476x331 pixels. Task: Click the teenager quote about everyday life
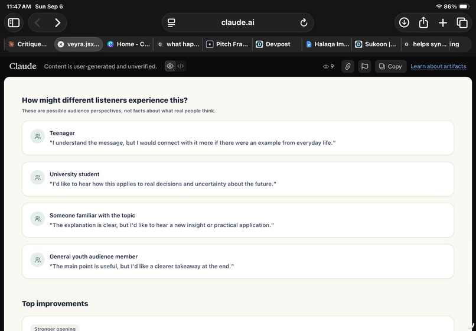193,143
